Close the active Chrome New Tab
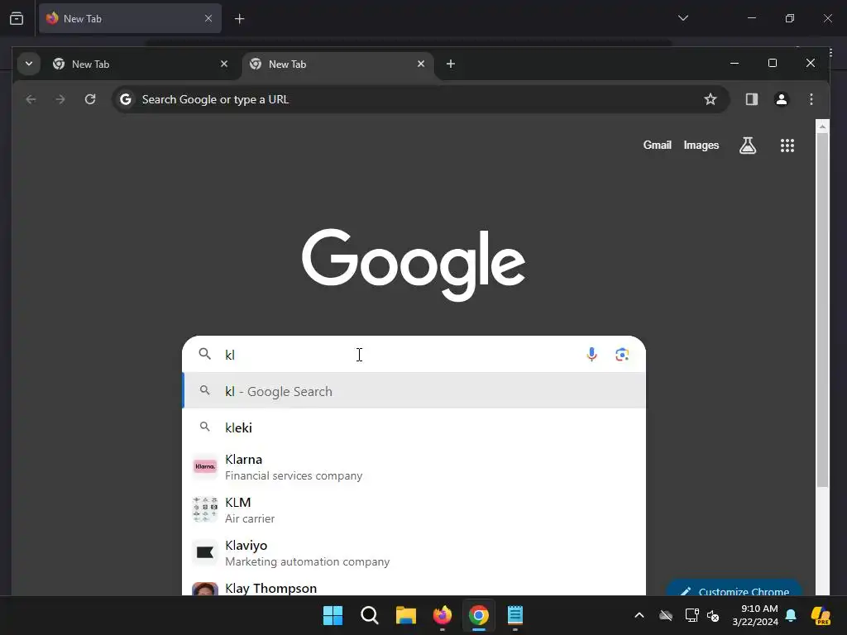This screenshot has height=635, width=847. point(421,64)
